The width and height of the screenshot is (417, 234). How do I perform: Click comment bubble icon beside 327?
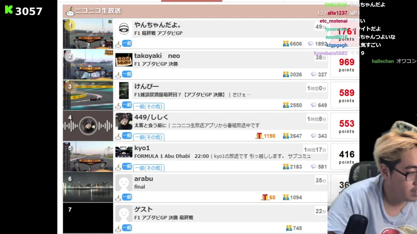(x=314, y=74)
